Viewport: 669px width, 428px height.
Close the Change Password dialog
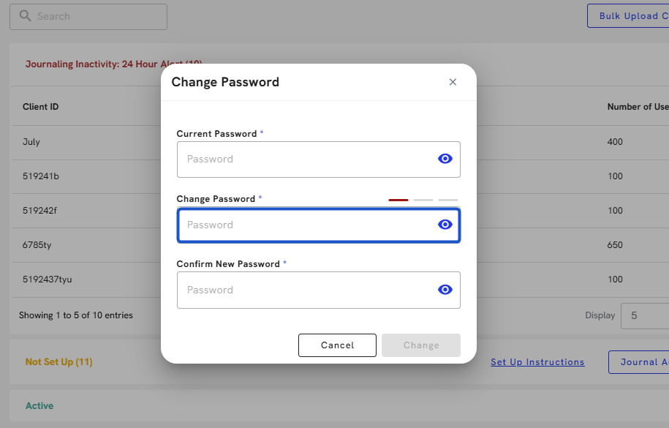click(x=453, y=82)
